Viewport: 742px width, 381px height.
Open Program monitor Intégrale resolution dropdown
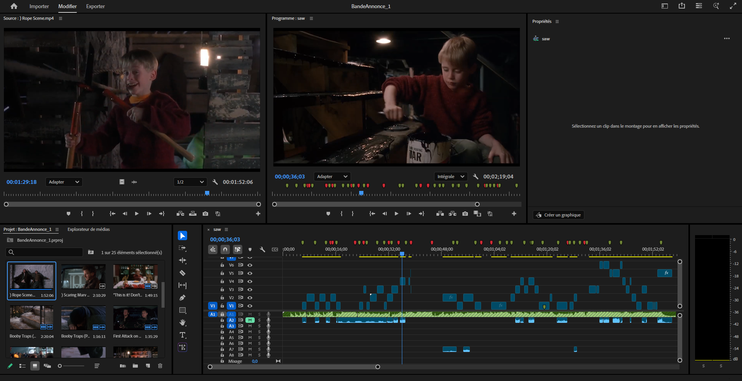[450, 177]
